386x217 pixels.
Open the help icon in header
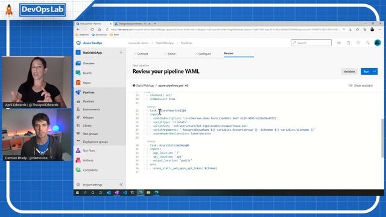358,43
